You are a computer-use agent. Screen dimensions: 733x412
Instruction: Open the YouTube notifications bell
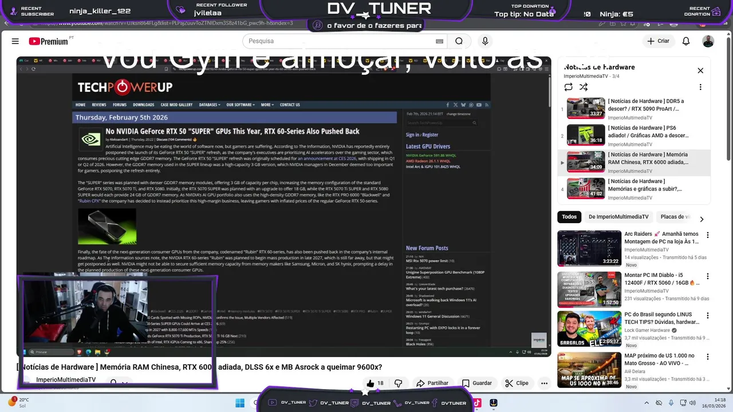coord(686,41)
